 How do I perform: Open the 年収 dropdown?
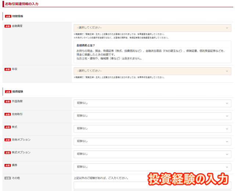pos(152,71)
